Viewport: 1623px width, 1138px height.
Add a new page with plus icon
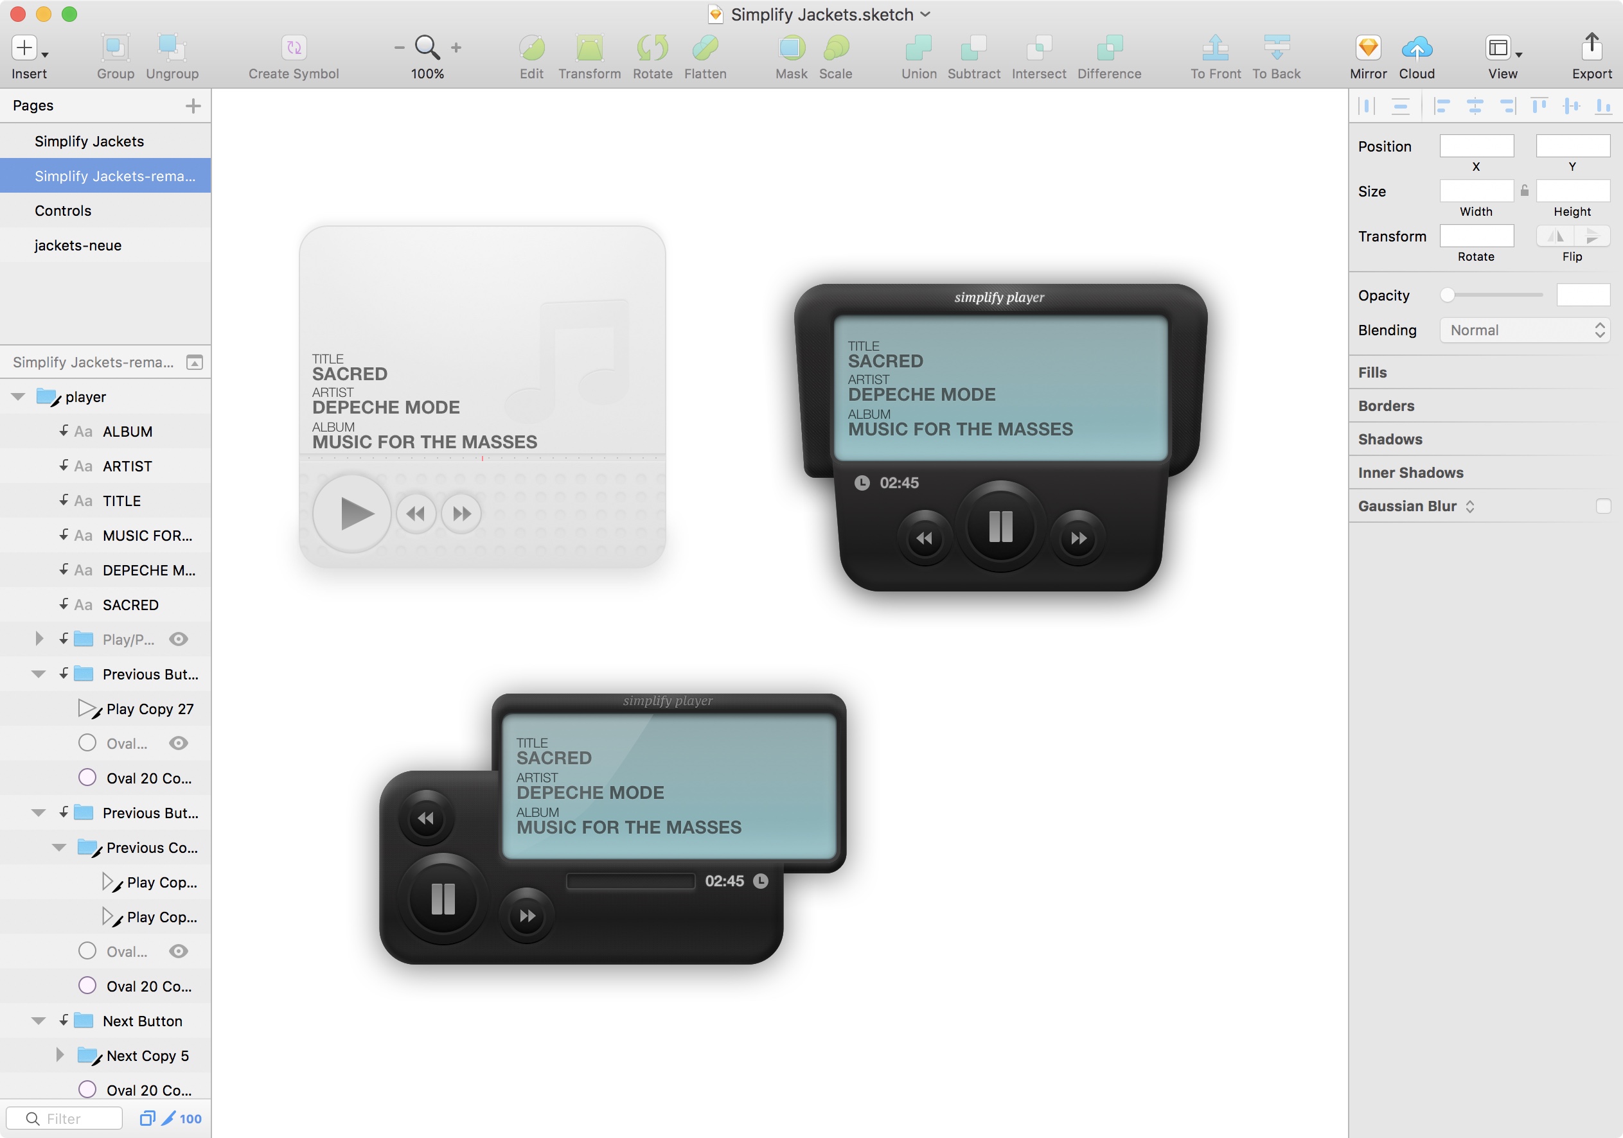point(193,106)
